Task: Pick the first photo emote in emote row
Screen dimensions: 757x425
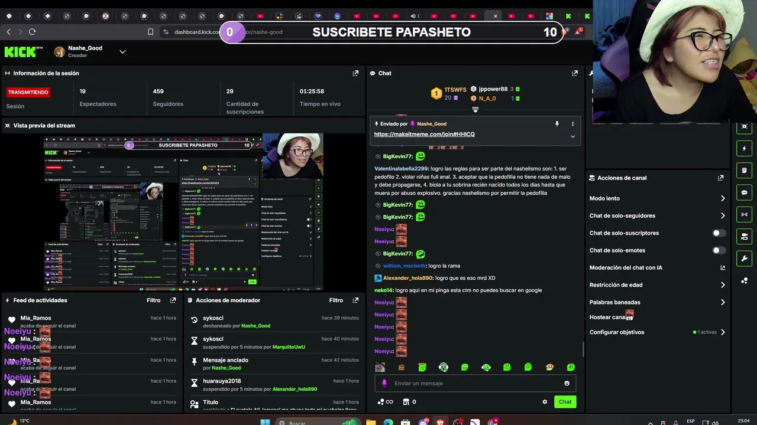Action: (380, 367)
